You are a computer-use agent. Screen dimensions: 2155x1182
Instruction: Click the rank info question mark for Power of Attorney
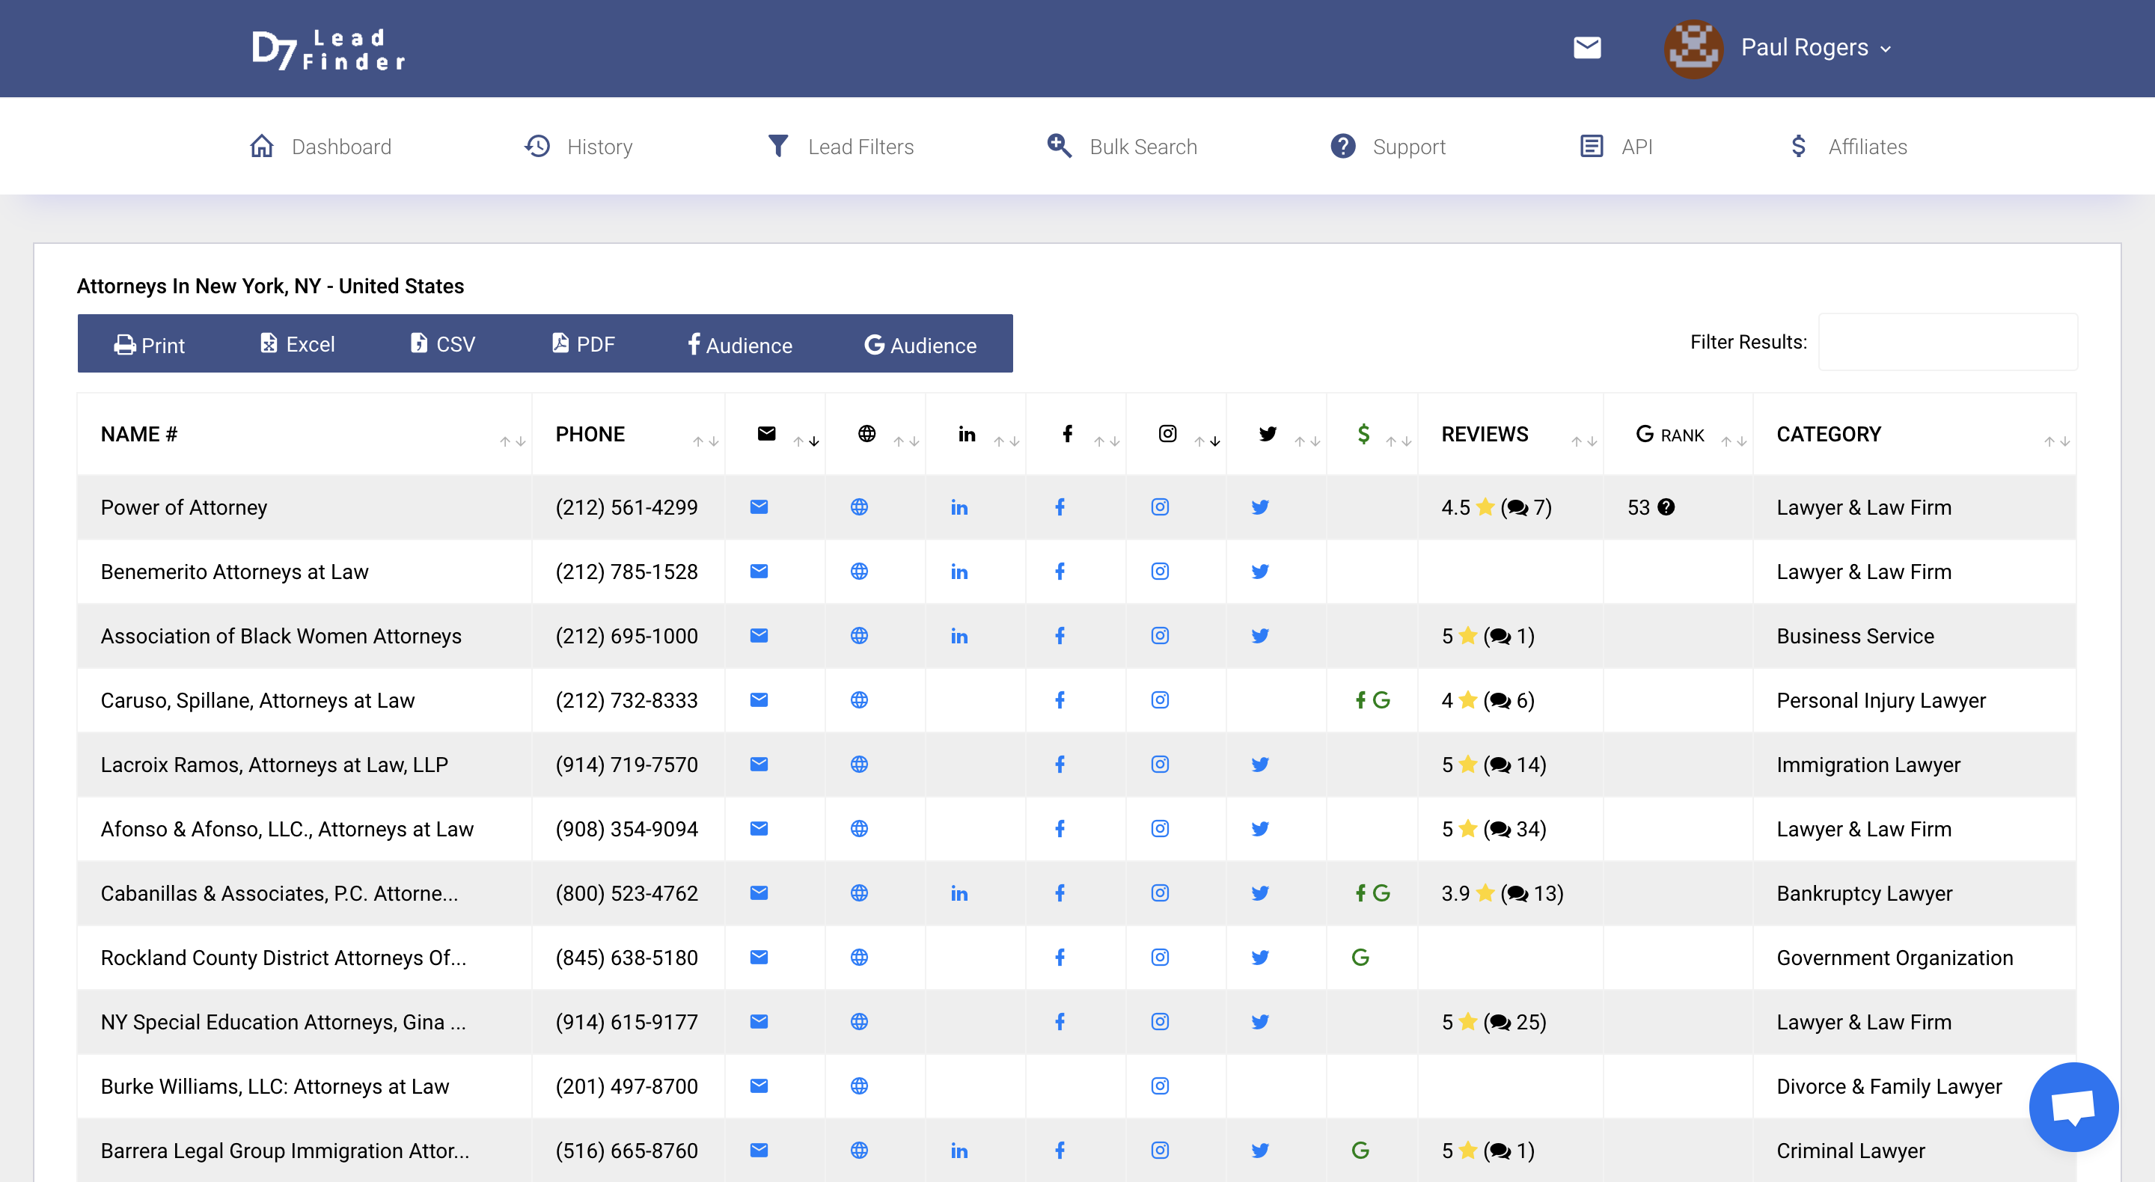[1665, 507]
